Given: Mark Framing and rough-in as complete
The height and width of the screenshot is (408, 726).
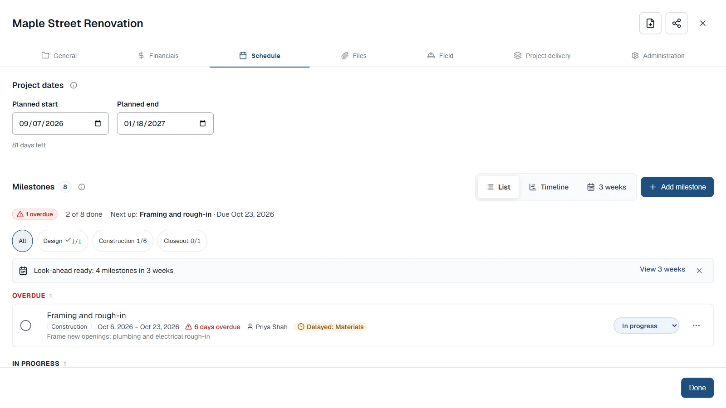Looking at the screenshot, I should point(26,325).
